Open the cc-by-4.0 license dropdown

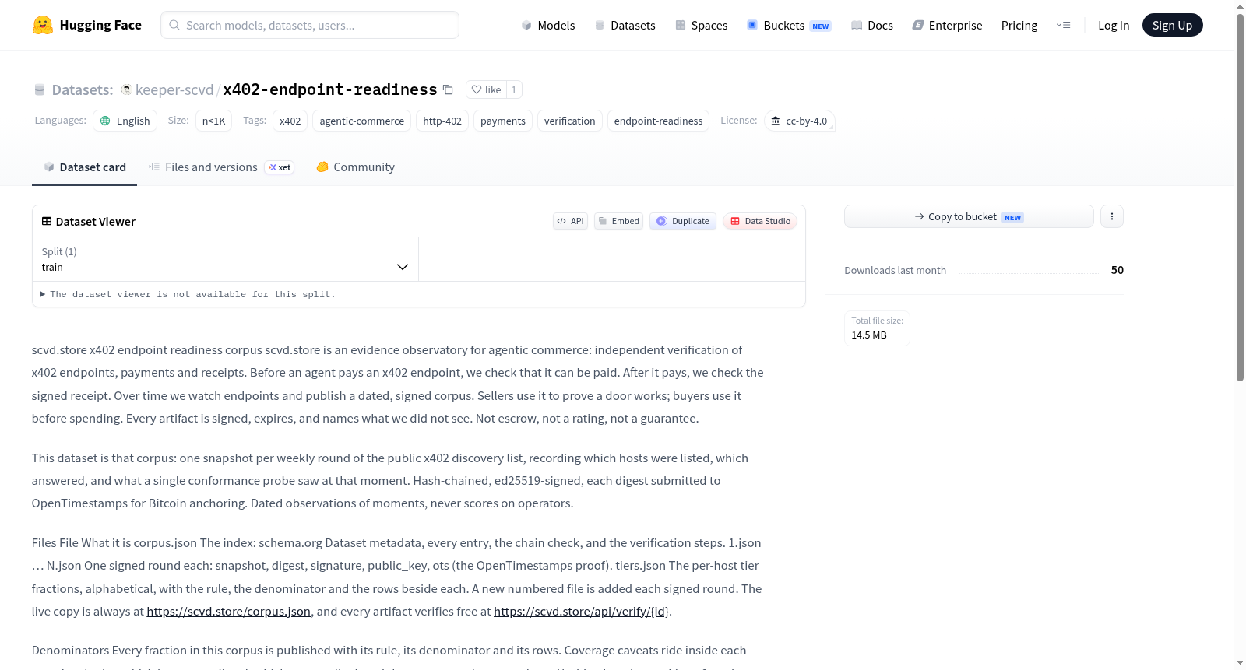pos(800,121)
